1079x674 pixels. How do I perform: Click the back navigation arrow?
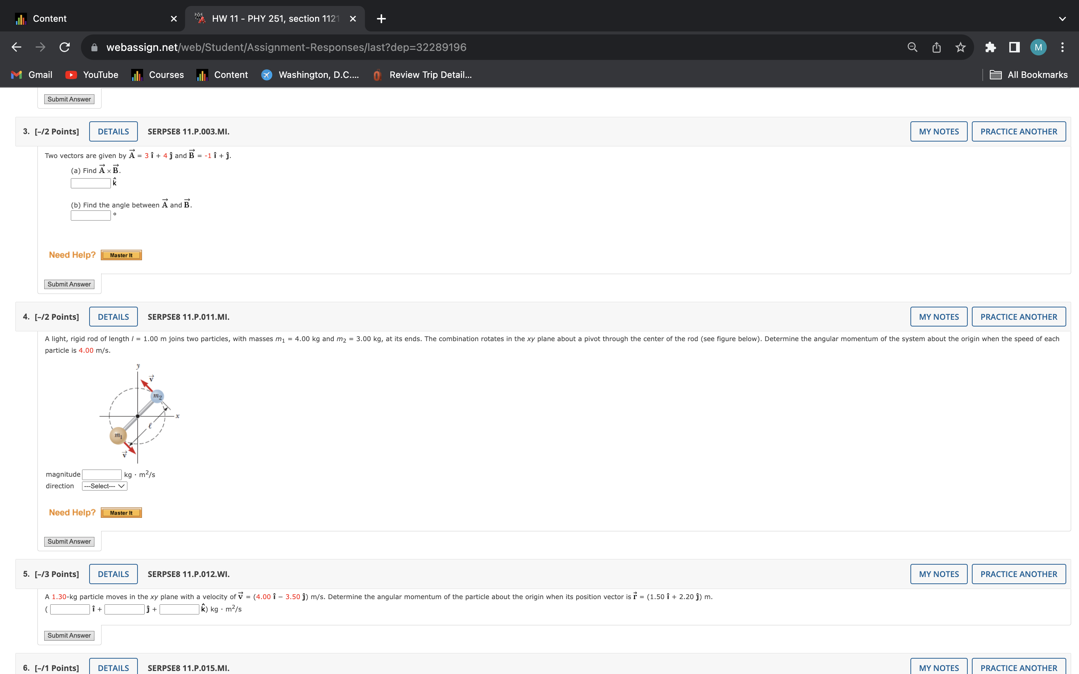click(16, 47)
